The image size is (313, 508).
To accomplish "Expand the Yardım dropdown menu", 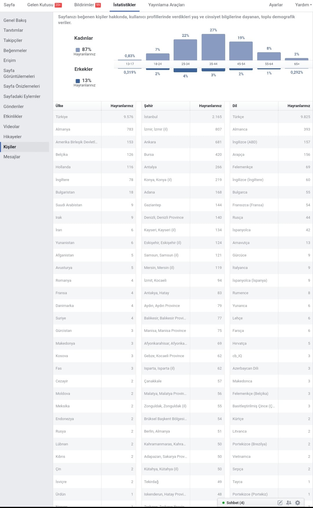I will [303, 5].
